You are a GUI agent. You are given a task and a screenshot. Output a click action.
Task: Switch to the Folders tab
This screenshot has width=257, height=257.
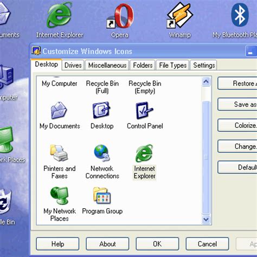pyautogui.click(x=143, y=65)
